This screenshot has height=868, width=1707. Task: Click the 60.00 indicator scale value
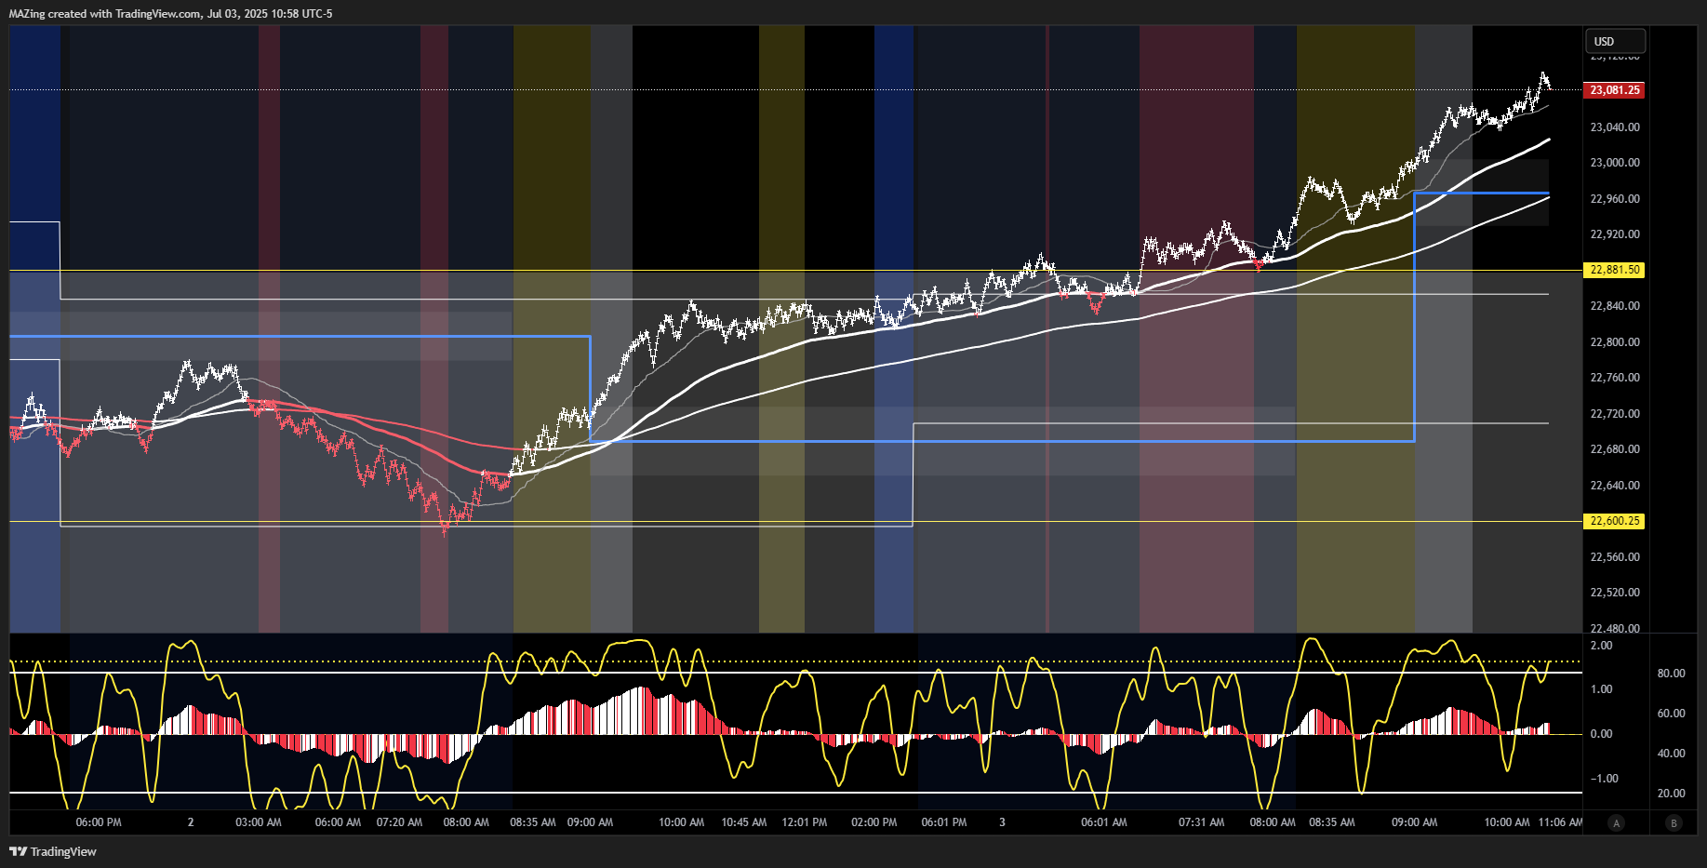point(1671,714)
